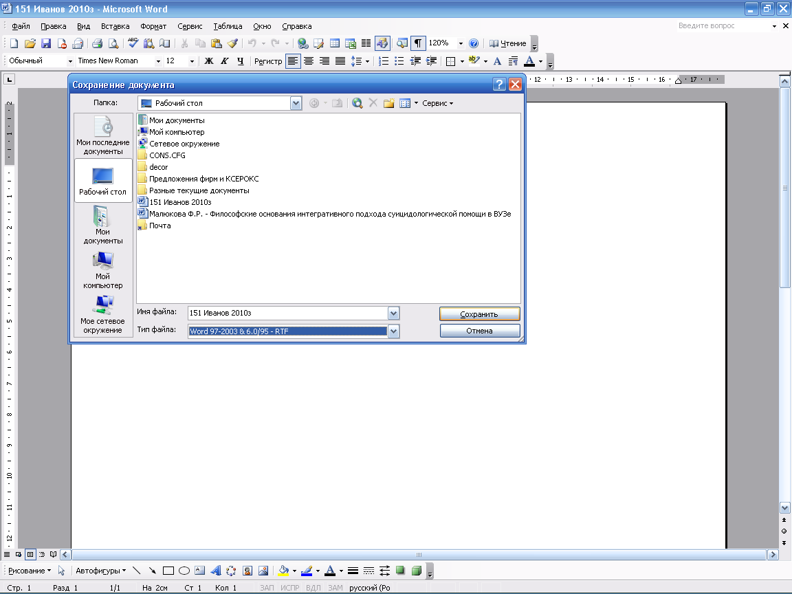Toggle justified text alignment
The height and width of the screenshot is (594, 792).
pos(340,61)
